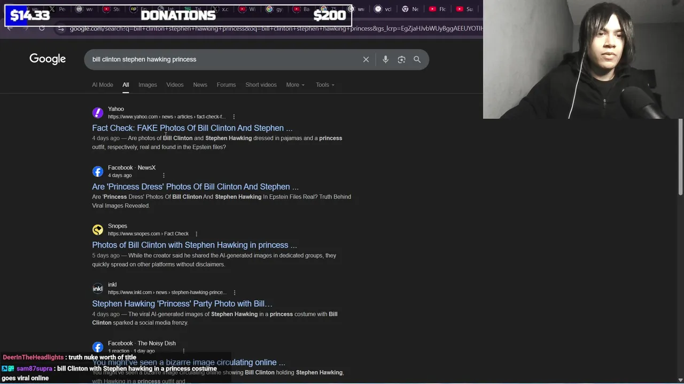Click the inkl site favicon

click(97, 289)
